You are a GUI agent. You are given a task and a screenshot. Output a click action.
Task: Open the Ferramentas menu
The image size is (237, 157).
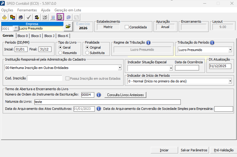point(27,10)
